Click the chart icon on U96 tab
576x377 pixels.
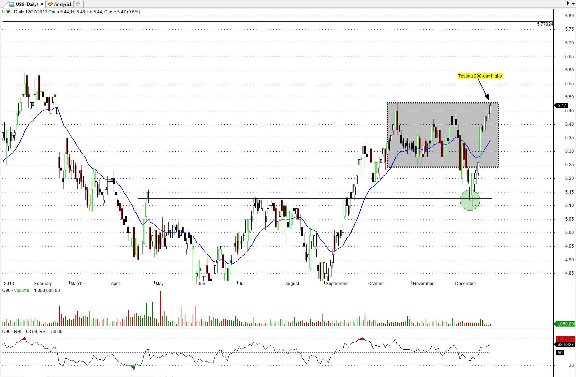pos(12,4)
